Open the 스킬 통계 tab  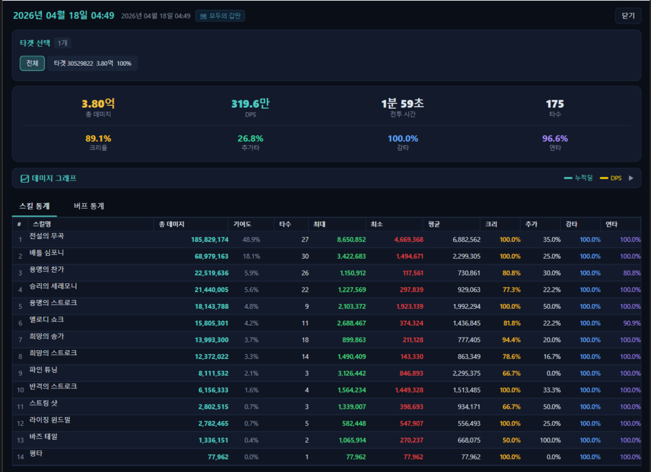35,206
